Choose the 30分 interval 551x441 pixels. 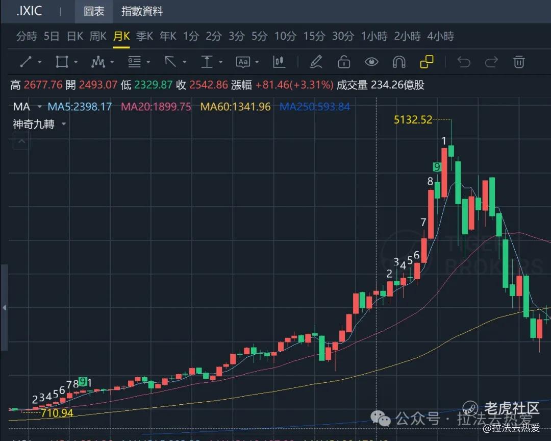click(343, 36)
